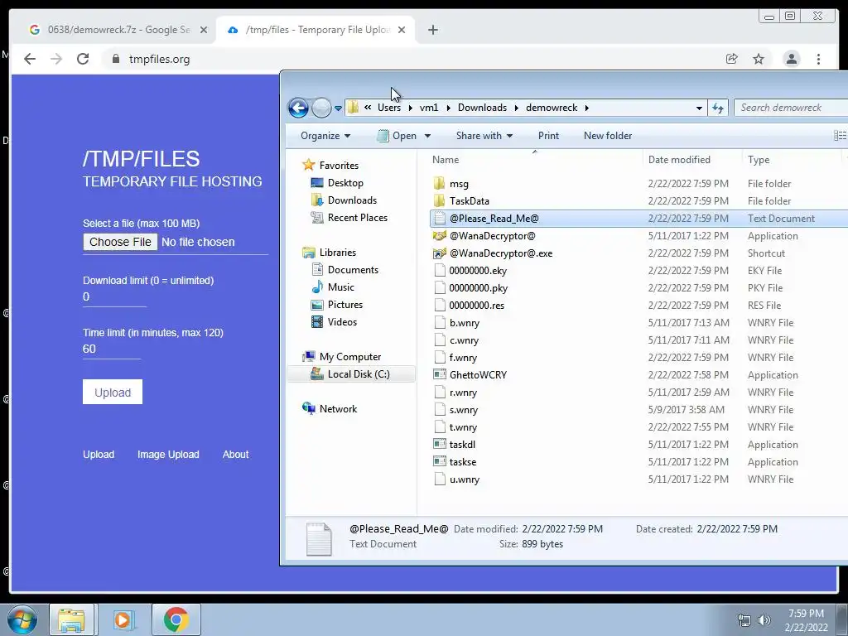Click Print in the Explorer toolbar
The width and height of the screenshot is (848, 636).
548,136
